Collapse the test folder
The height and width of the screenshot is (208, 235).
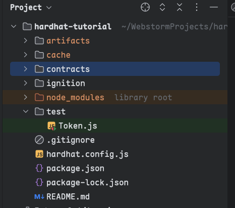pyautogui.click(x=26, y=111)
